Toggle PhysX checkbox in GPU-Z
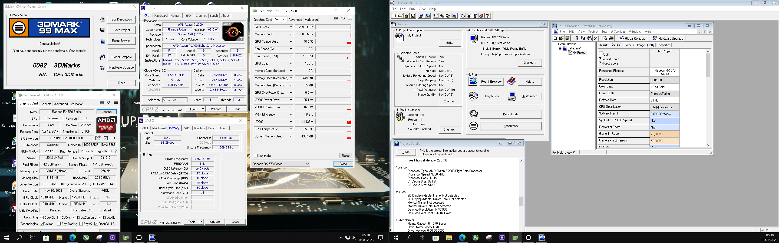The width and height of the screenshot is (779, 243). 81,224
